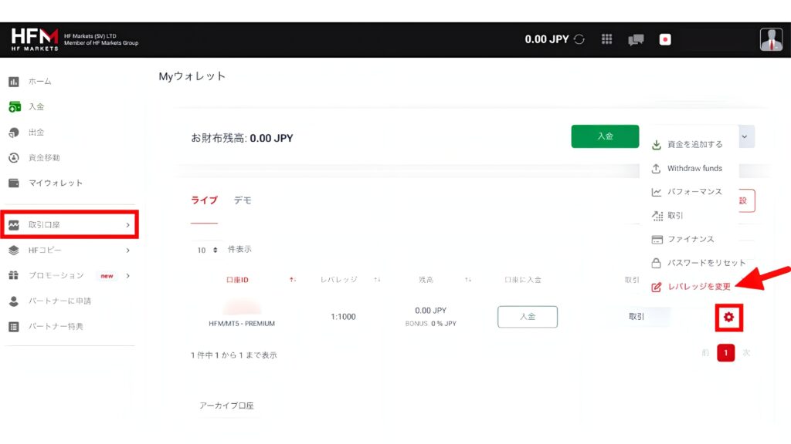The image size is (791, 444).
Task: Choose Withdraw funds from the menu
Action: [x=694, y=169]
